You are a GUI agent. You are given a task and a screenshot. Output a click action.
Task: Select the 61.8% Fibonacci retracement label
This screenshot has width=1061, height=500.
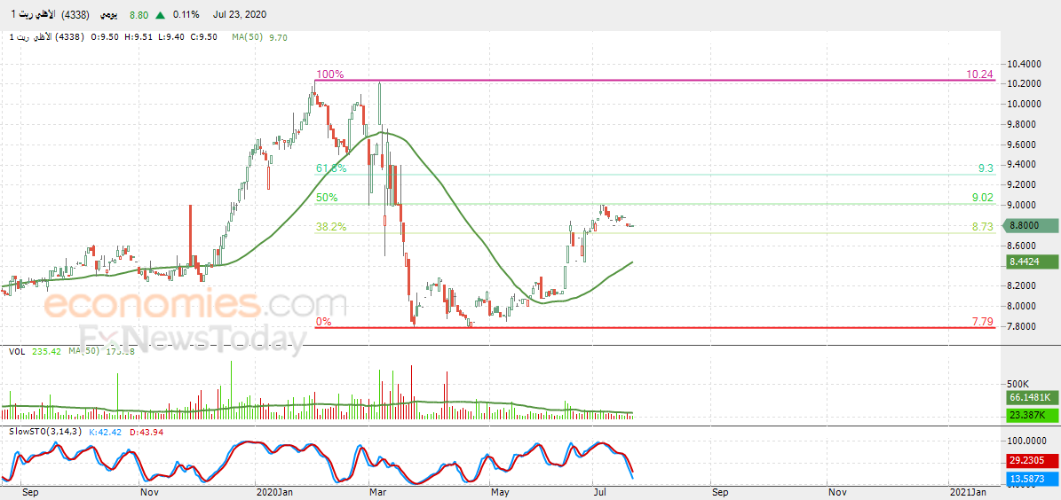click(331, 168)
